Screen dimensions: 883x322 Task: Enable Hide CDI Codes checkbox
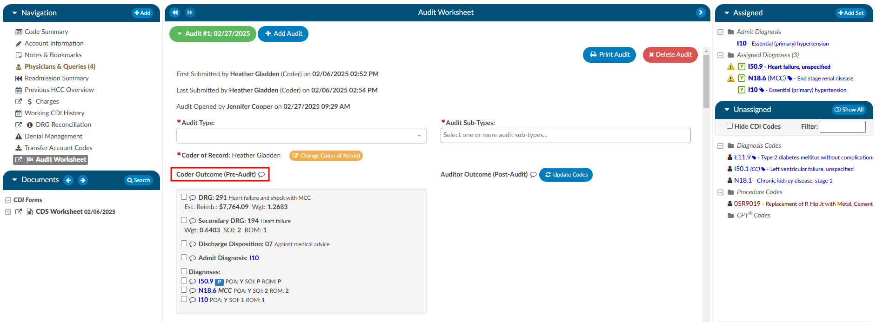tap(729, 126)
